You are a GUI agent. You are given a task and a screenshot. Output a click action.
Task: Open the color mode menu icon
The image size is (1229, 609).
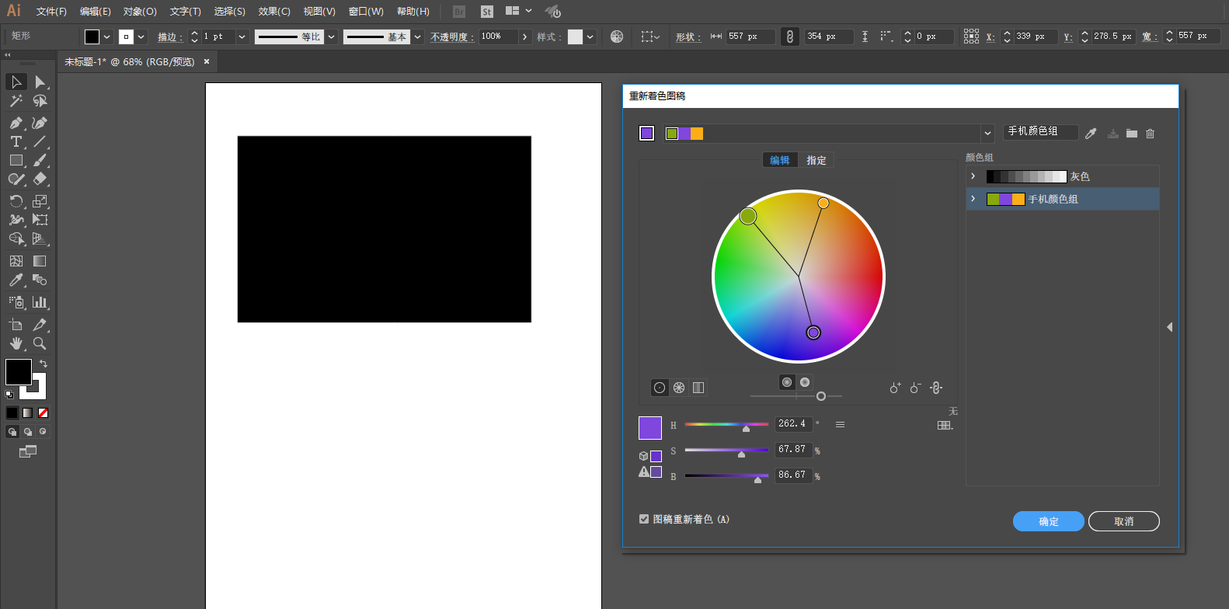(x=840, y=424)
